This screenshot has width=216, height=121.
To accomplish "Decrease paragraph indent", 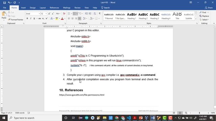I will click(x=86, y=13).
